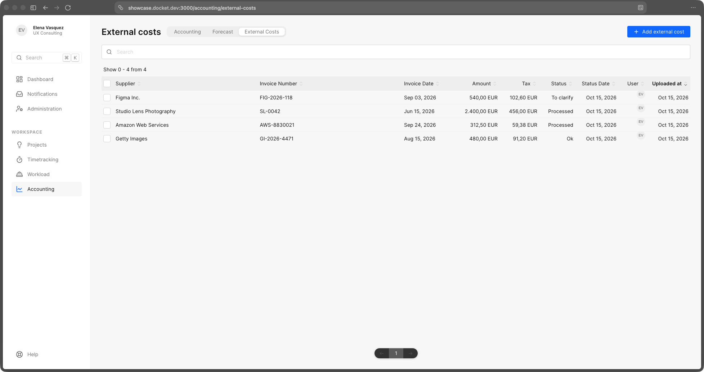
Task: Toggle the browser sidebar panel icon
Action: pos(33,8)
